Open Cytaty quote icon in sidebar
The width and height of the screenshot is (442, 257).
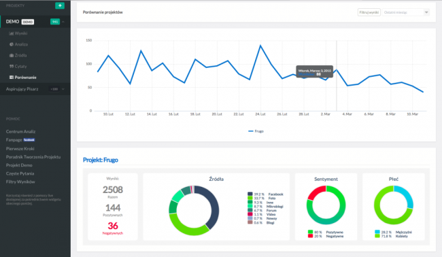[x=12, y=67]
